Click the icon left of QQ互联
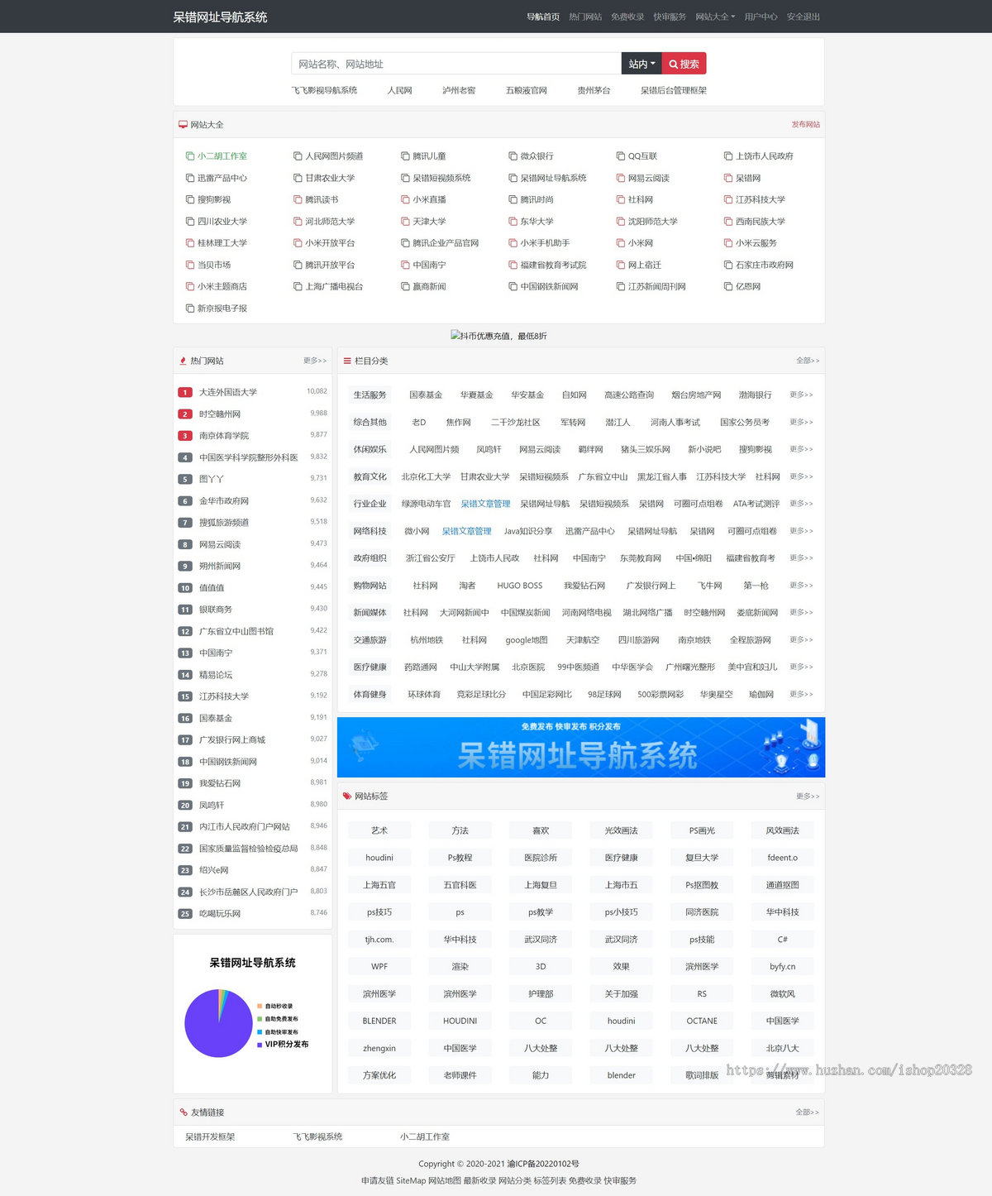 tap(621, 156)
